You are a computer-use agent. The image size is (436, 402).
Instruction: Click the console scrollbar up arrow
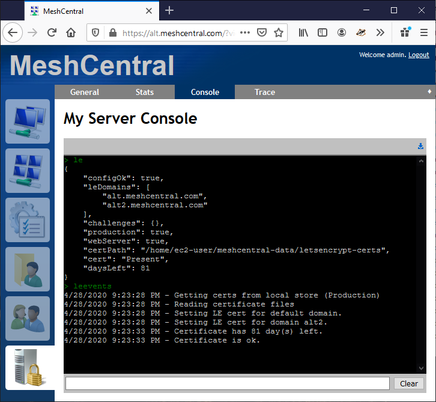[x=421, y=161]
